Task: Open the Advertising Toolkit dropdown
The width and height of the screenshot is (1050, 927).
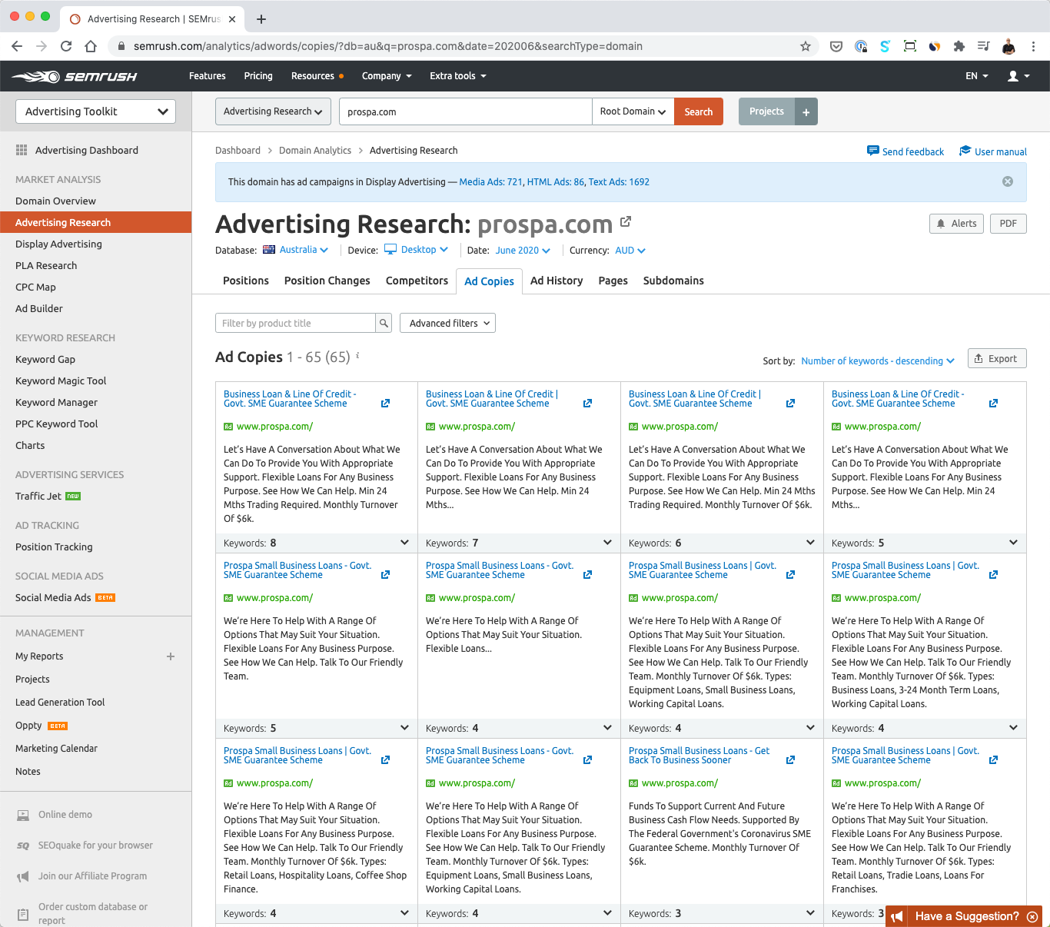Action: [95, 111]
